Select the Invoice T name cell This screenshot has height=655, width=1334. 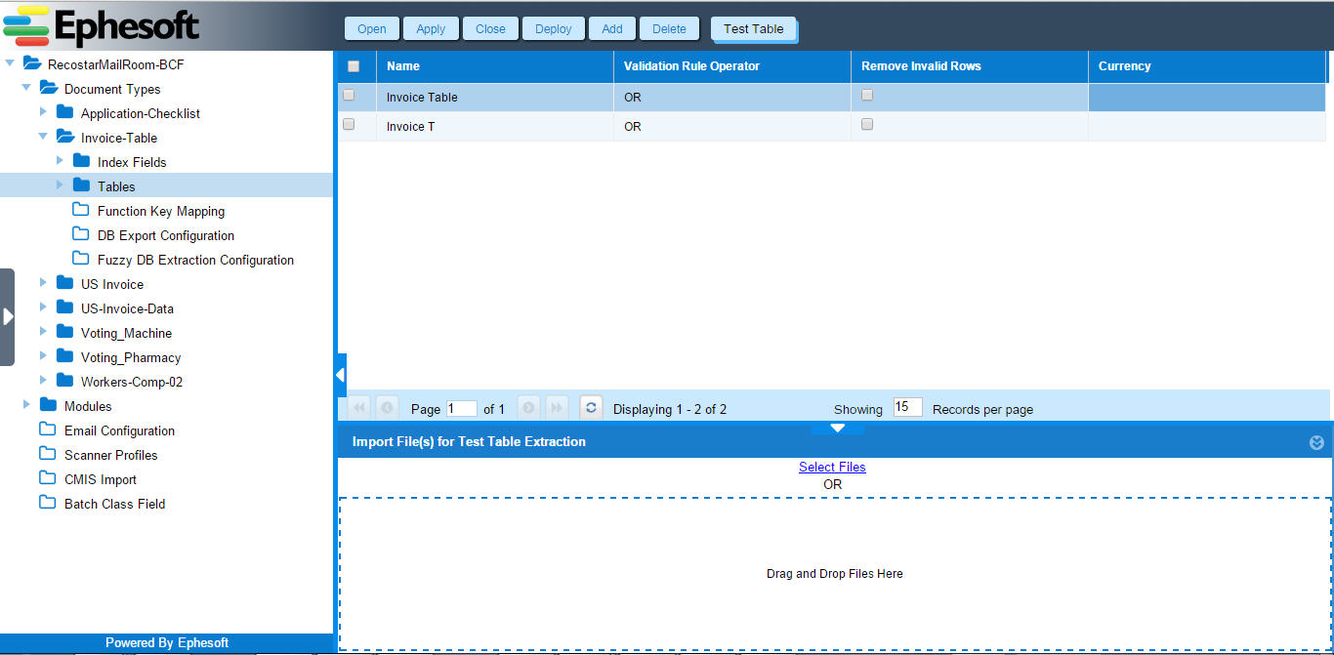[495, 126]
